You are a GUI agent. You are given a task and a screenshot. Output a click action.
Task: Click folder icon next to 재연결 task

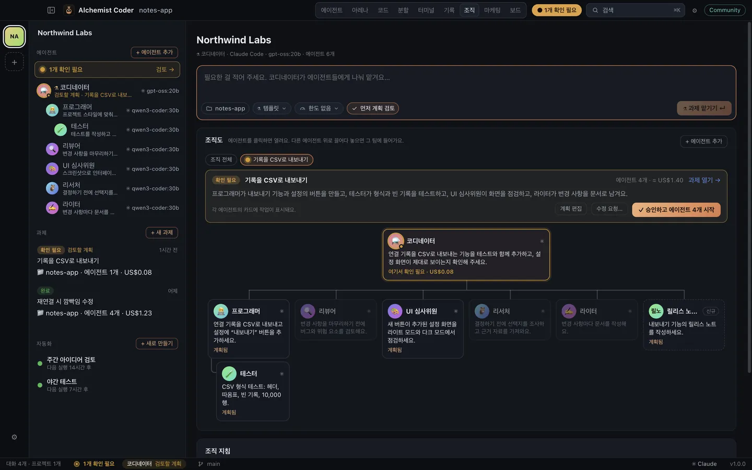[x=40, y=313]
